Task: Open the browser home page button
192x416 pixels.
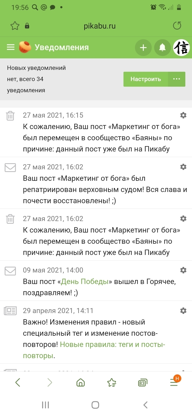Action: [81, 383]
